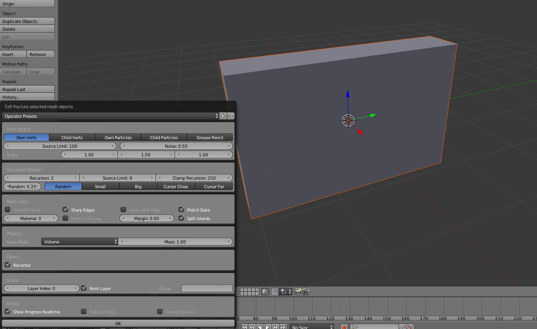The width and height of the screenshot is (537, 329).
Task: Enable the Smooth Faces checkbox
Action: coord(7,209)
